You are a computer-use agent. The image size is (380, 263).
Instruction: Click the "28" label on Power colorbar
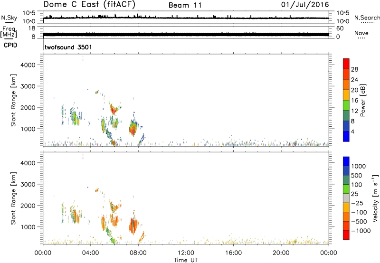pos(354,69)
